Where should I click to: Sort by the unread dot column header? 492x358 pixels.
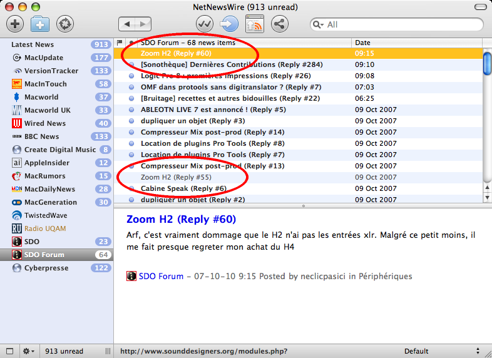coord(131,43)
